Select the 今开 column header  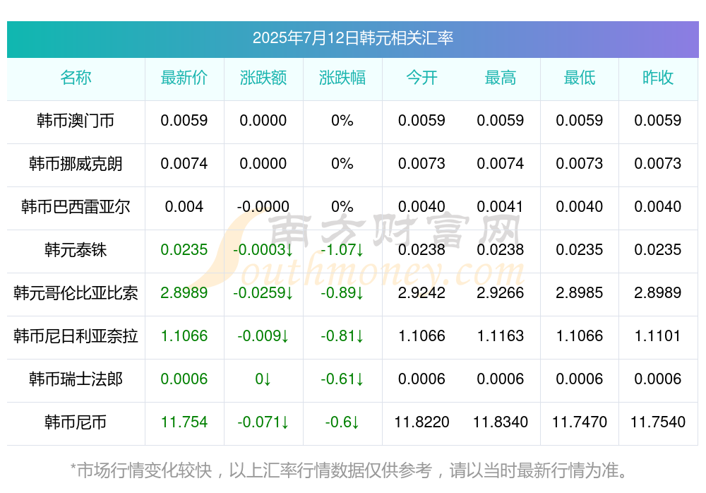(421, 78)
